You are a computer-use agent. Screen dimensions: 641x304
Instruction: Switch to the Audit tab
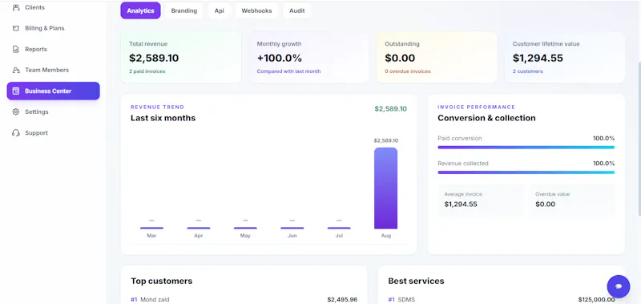[x=296, y=10]
